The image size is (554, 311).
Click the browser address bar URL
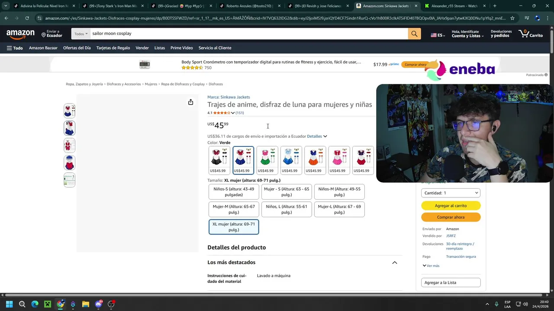[x=275, y=18]
